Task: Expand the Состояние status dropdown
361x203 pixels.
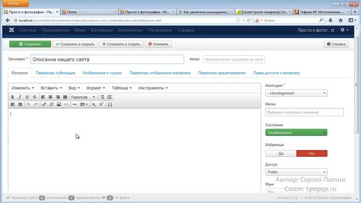Action: (x=296, y=133)
